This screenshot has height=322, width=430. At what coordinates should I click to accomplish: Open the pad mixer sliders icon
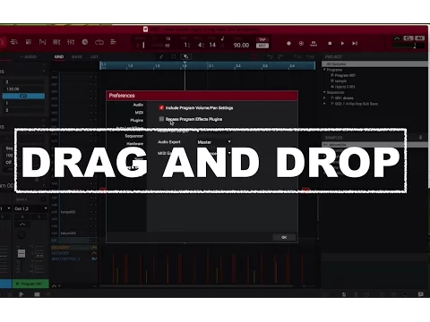pos(71,42)
